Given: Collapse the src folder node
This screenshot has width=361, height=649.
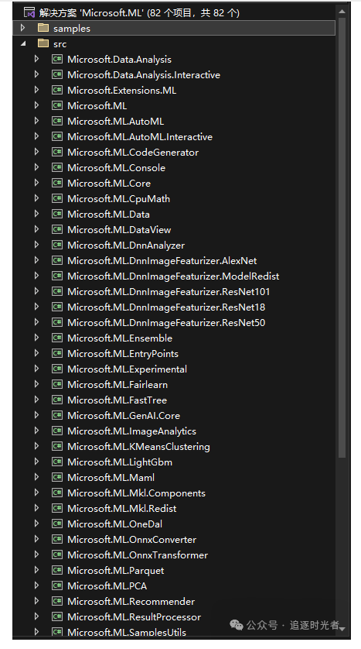Looking at the screenshot, I should click(22, 43).
